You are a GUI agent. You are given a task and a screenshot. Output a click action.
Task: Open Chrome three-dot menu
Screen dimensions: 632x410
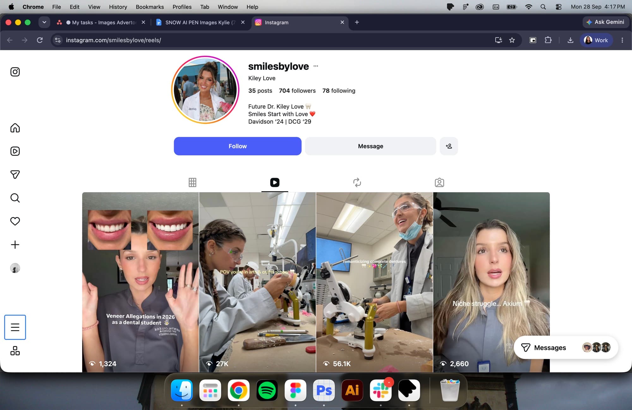(622, 40)
